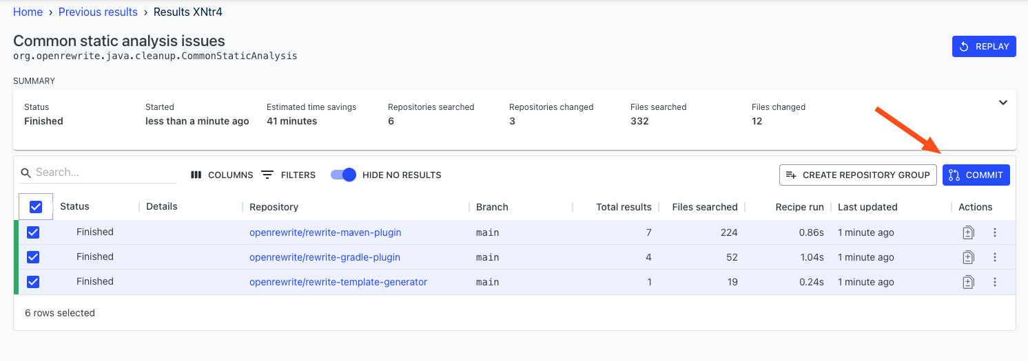1028x361 pixels.
Task: Click the search magnifier icon
Action: pos(25,173)
